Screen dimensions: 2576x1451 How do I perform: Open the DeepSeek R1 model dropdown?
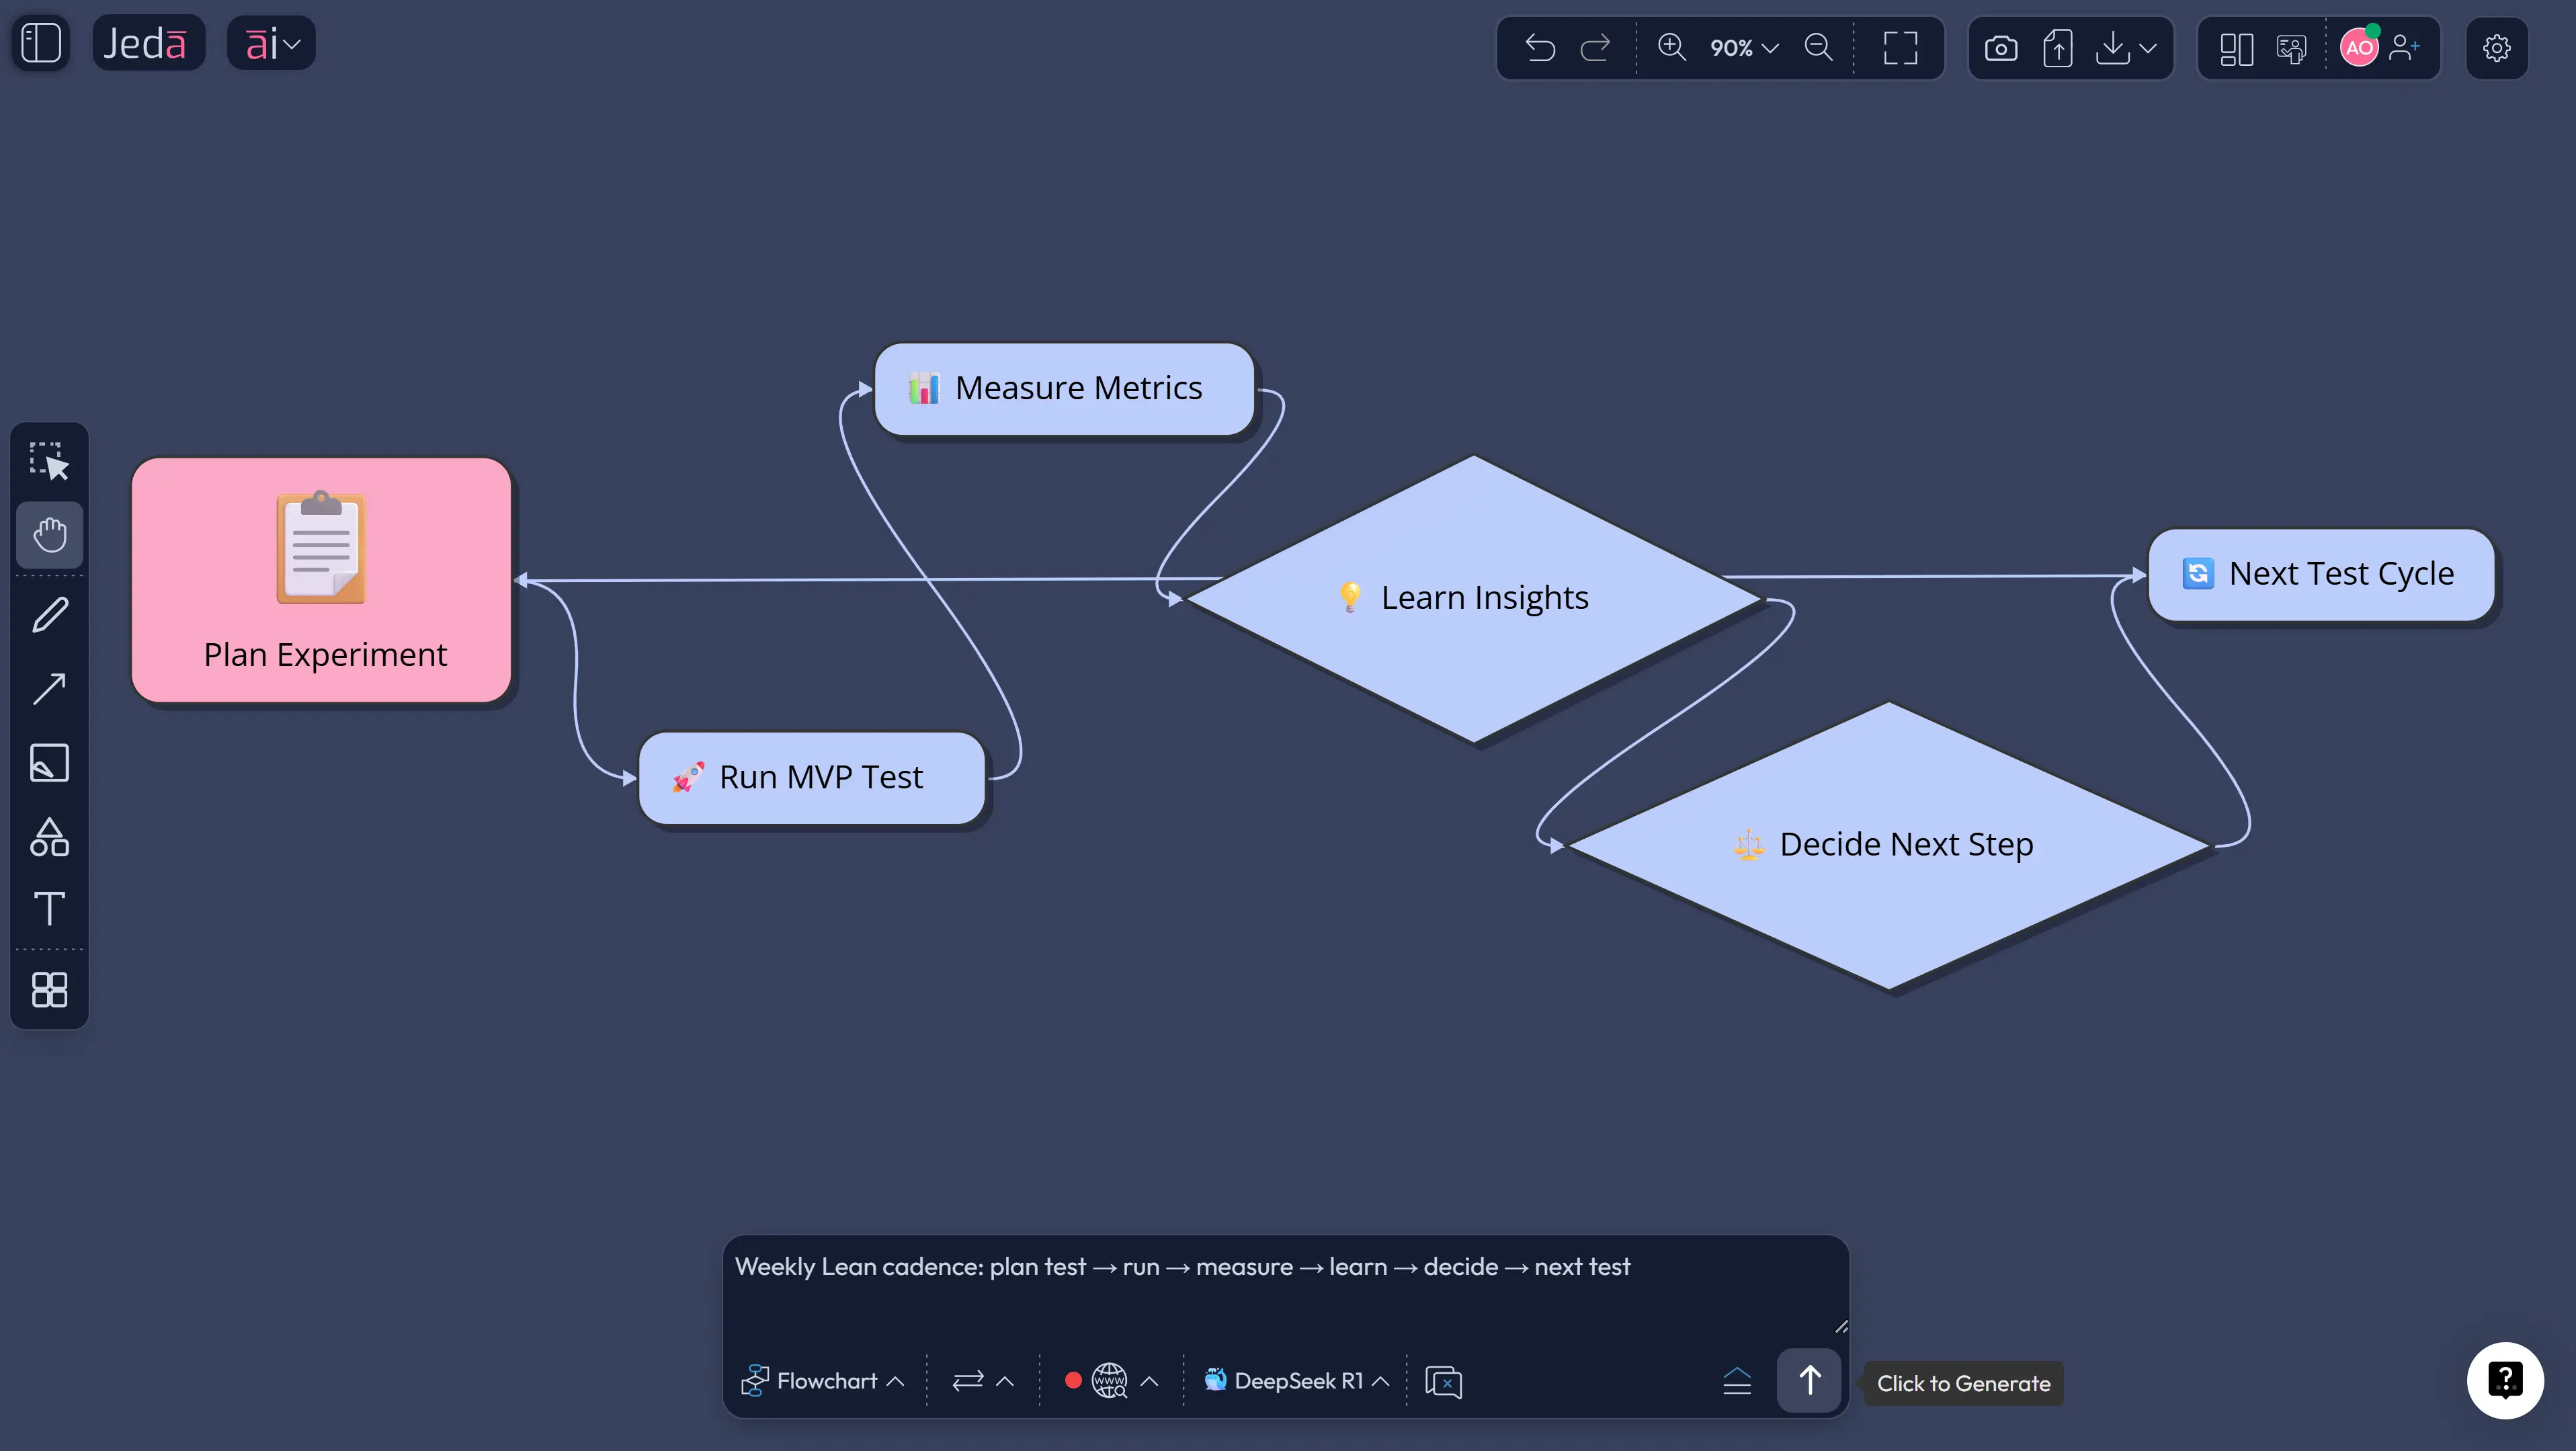(1295, 1381)
